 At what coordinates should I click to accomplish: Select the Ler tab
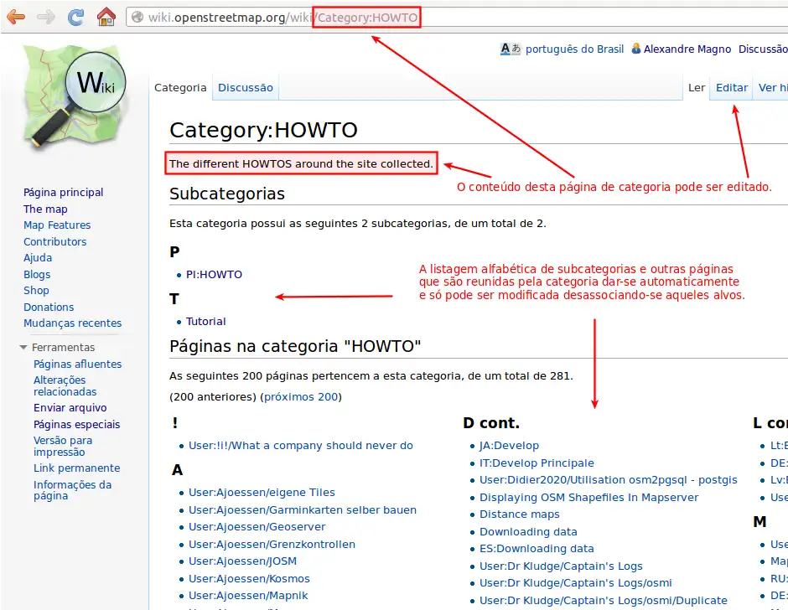[696, 87]
